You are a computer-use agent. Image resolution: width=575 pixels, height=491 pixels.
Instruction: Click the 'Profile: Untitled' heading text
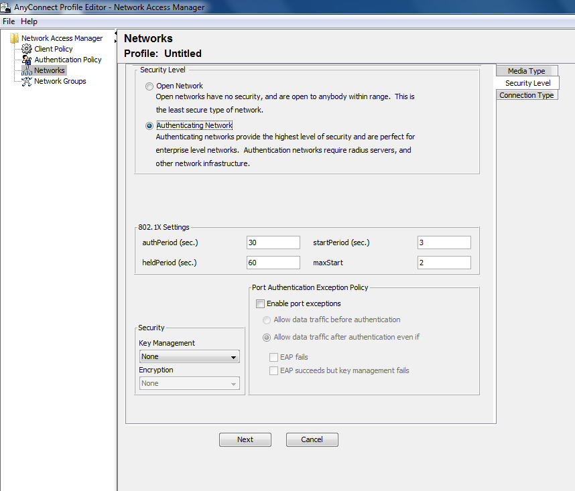(x=163, y=54)
